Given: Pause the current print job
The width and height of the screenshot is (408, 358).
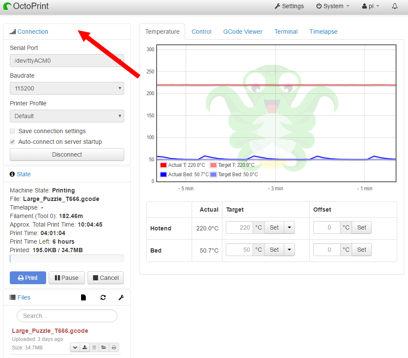Looking at the screenshot, I should [67, 278].
